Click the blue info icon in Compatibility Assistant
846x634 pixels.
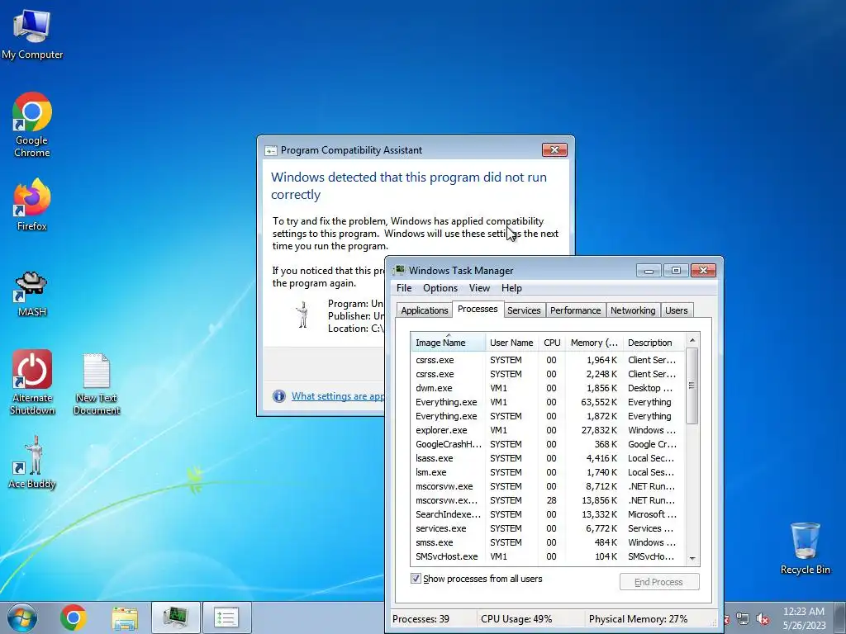pos(279,396)
